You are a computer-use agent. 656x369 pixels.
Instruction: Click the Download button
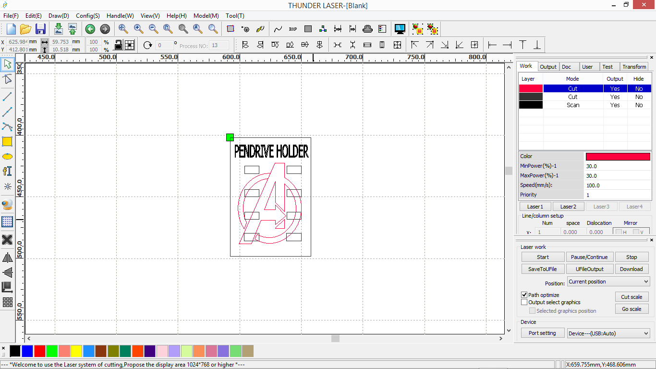pyautogui.click(x=632, y=269)
